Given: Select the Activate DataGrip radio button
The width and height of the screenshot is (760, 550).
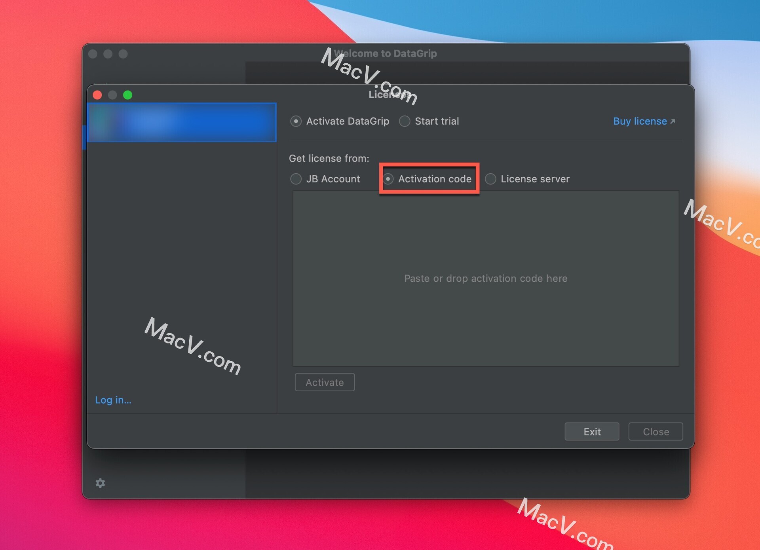Looking at the screenshot, I should [295, 121].
